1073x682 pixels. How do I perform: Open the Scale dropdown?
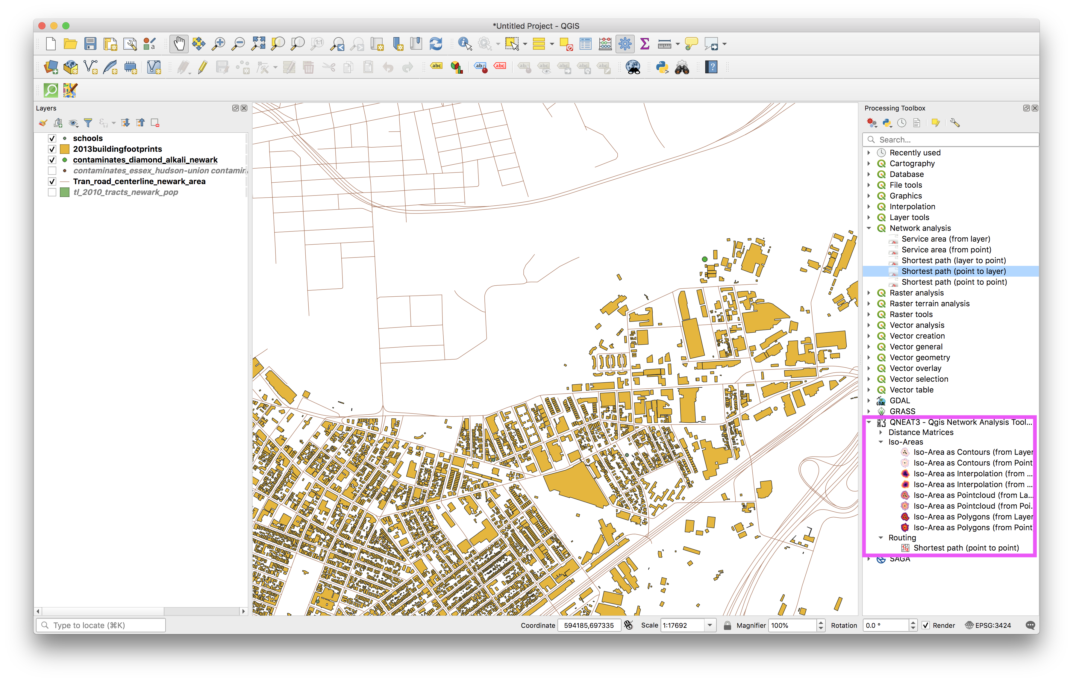710,625
